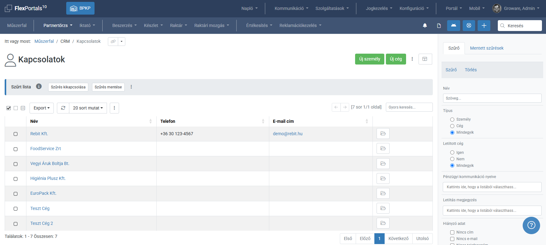Click the Új személy button
Screen dimensions: 546x245
(x=370, y=59)
